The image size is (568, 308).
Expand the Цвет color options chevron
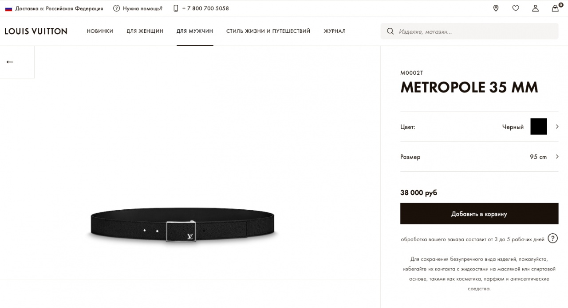[557, 127]
